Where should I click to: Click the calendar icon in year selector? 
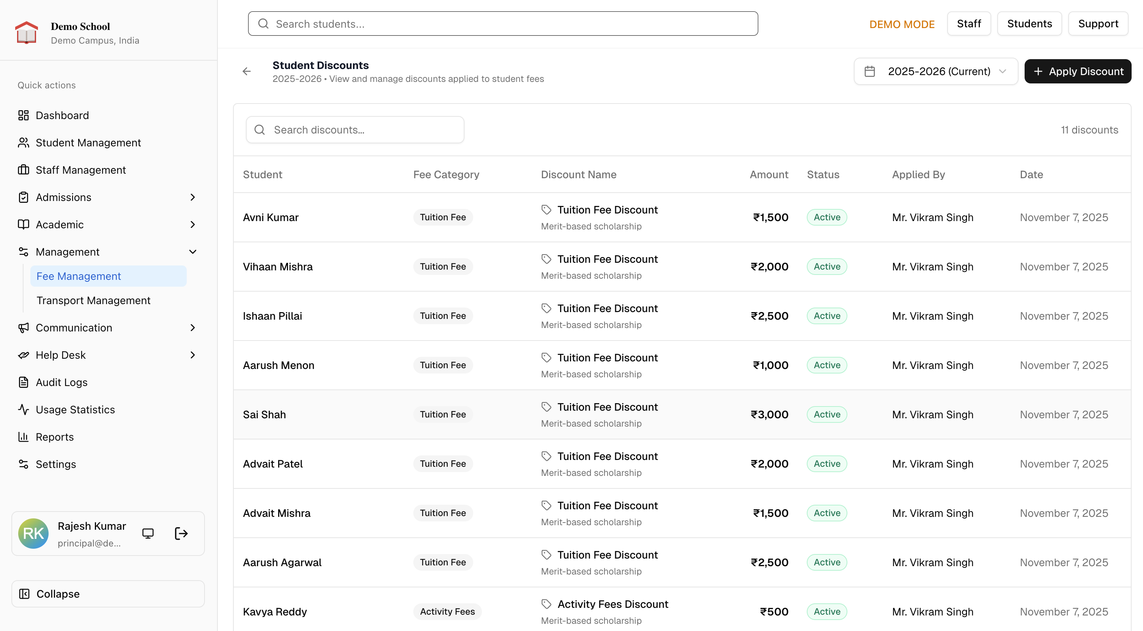(x=870, y=71)
